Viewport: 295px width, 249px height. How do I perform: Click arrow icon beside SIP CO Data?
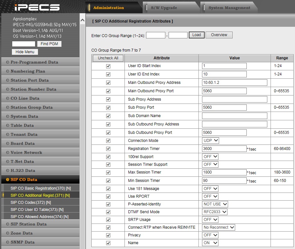tap(7, 180)
